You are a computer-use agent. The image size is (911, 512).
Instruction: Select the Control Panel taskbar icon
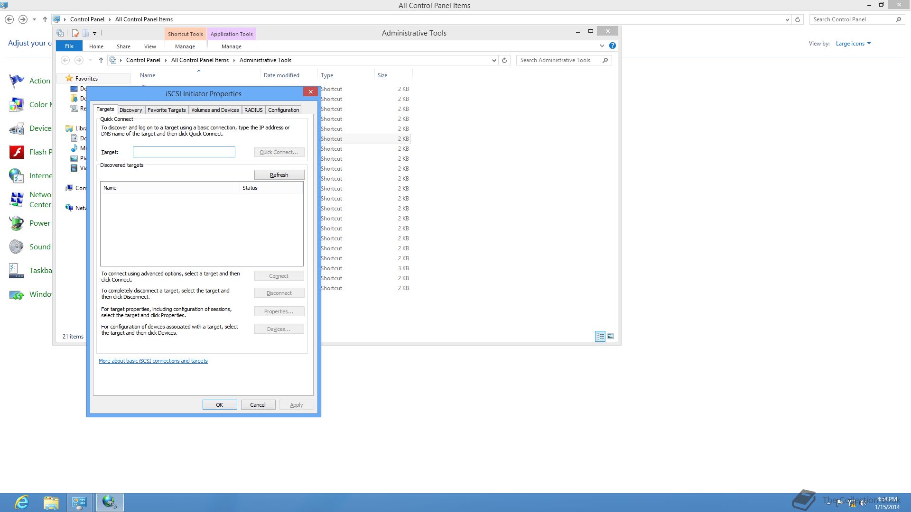(x=79, y=502)
